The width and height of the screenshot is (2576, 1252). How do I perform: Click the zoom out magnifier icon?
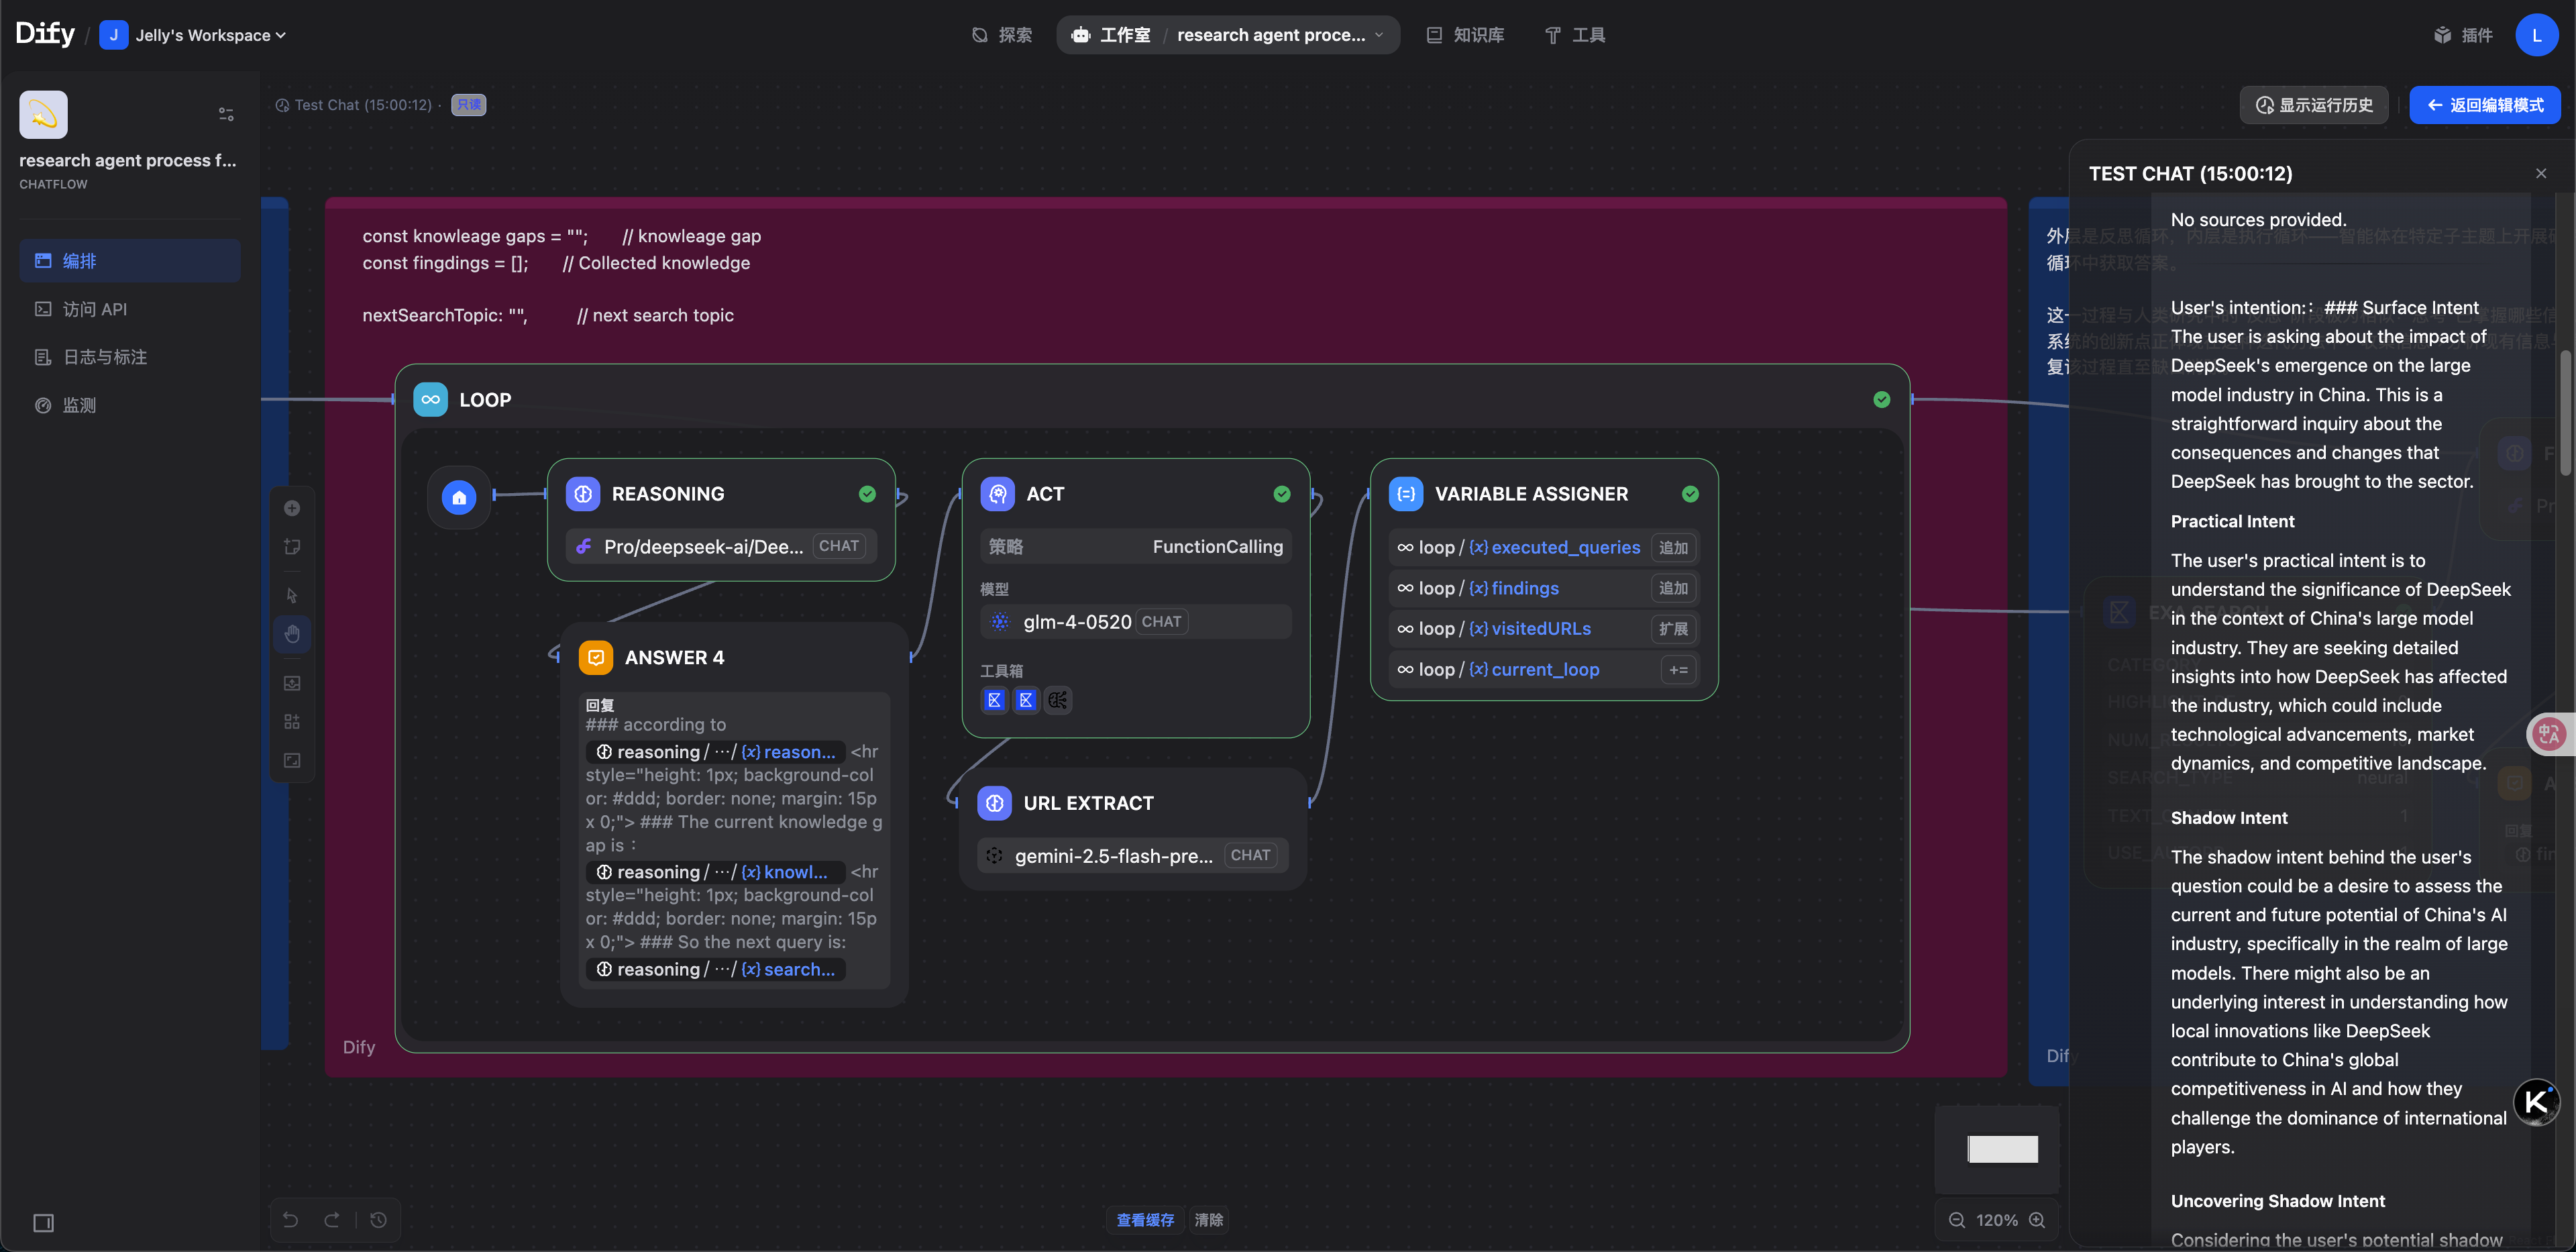(x=1956, y=1219)
